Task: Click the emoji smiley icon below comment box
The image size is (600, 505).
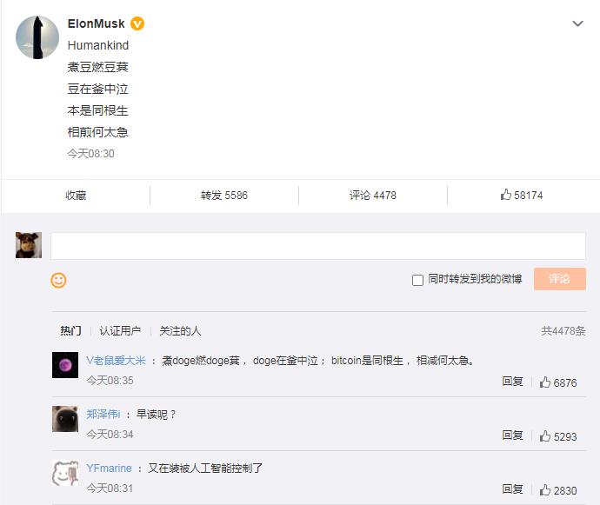Action: [x=58, y=280]
